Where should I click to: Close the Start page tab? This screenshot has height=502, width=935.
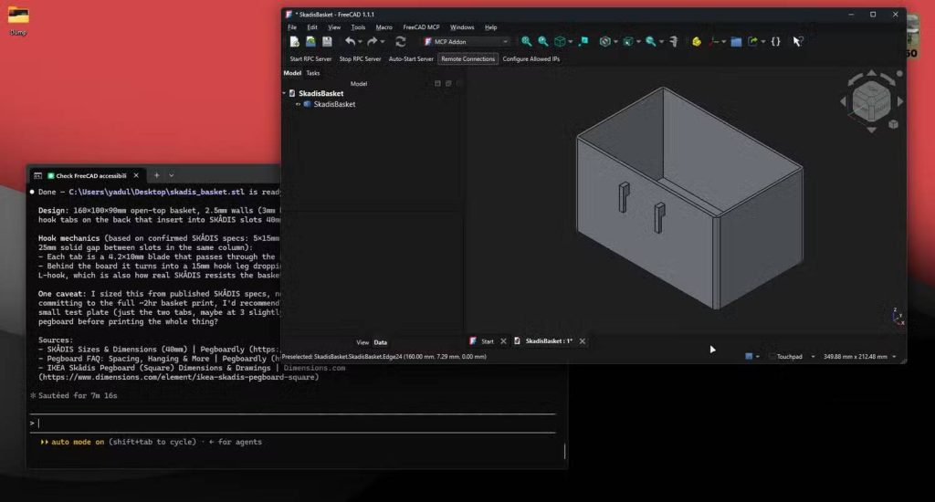503,341
